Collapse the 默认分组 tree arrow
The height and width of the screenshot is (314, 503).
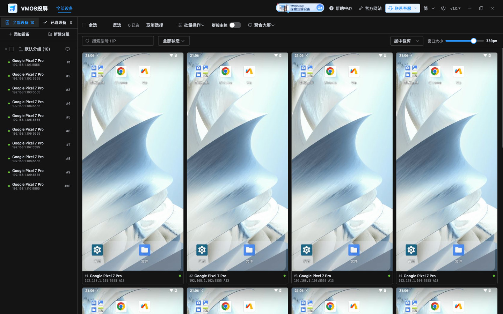6,49
